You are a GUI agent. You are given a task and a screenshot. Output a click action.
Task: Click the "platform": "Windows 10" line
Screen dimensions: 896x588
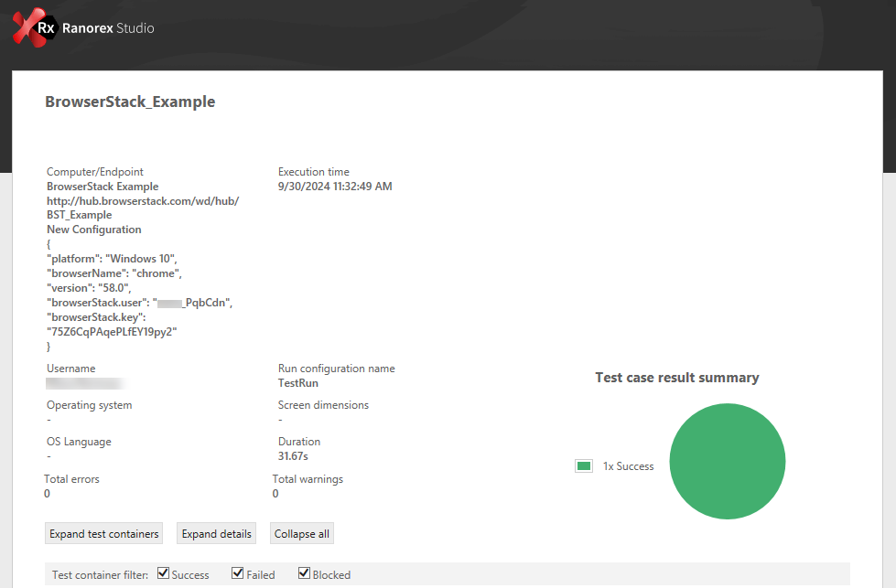point(112,259)
